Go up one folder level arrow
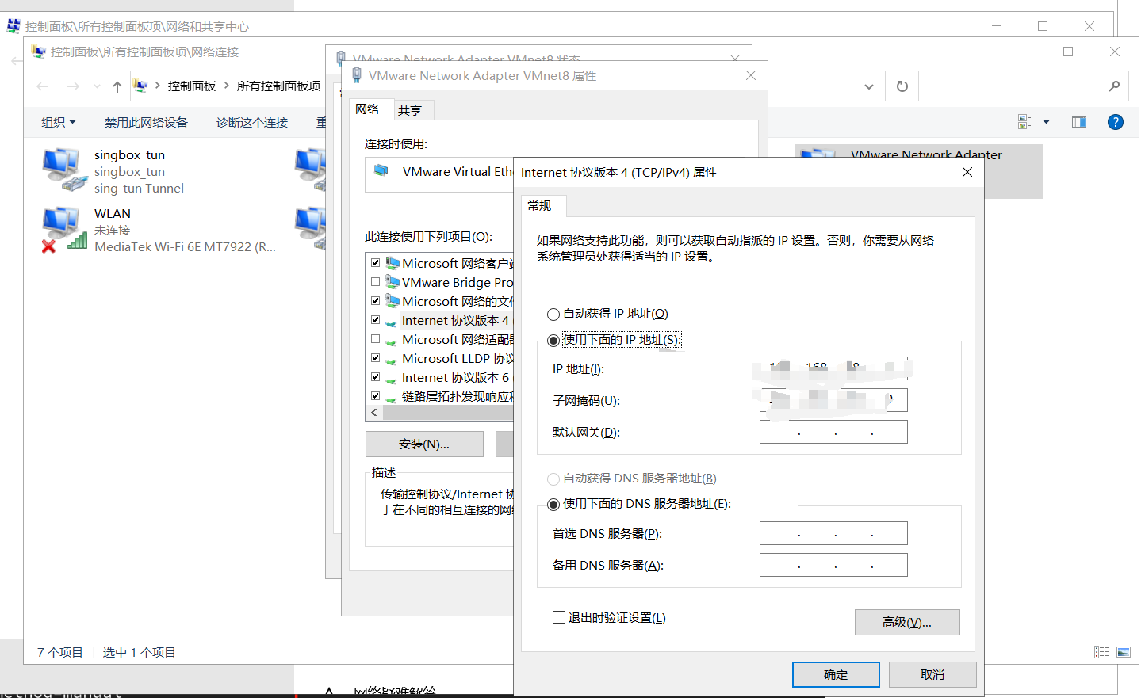 (117, 86)
